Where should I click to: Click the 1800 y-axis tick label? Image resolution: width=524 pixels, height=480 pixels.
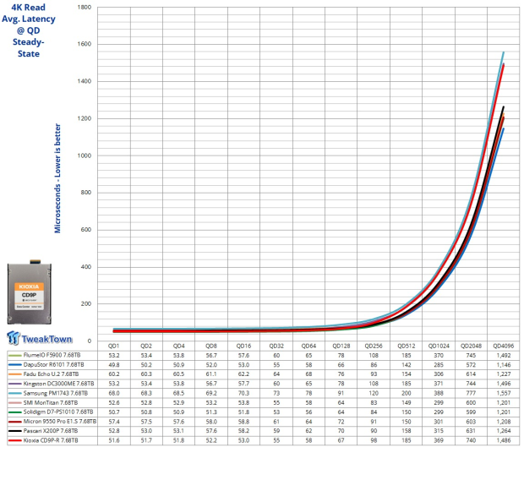click(x=85, y=7)
